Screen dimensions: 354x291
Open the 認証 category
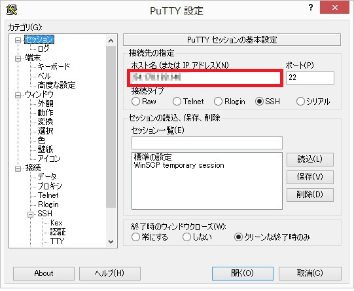pyautogui.click(x=58, y=232)
